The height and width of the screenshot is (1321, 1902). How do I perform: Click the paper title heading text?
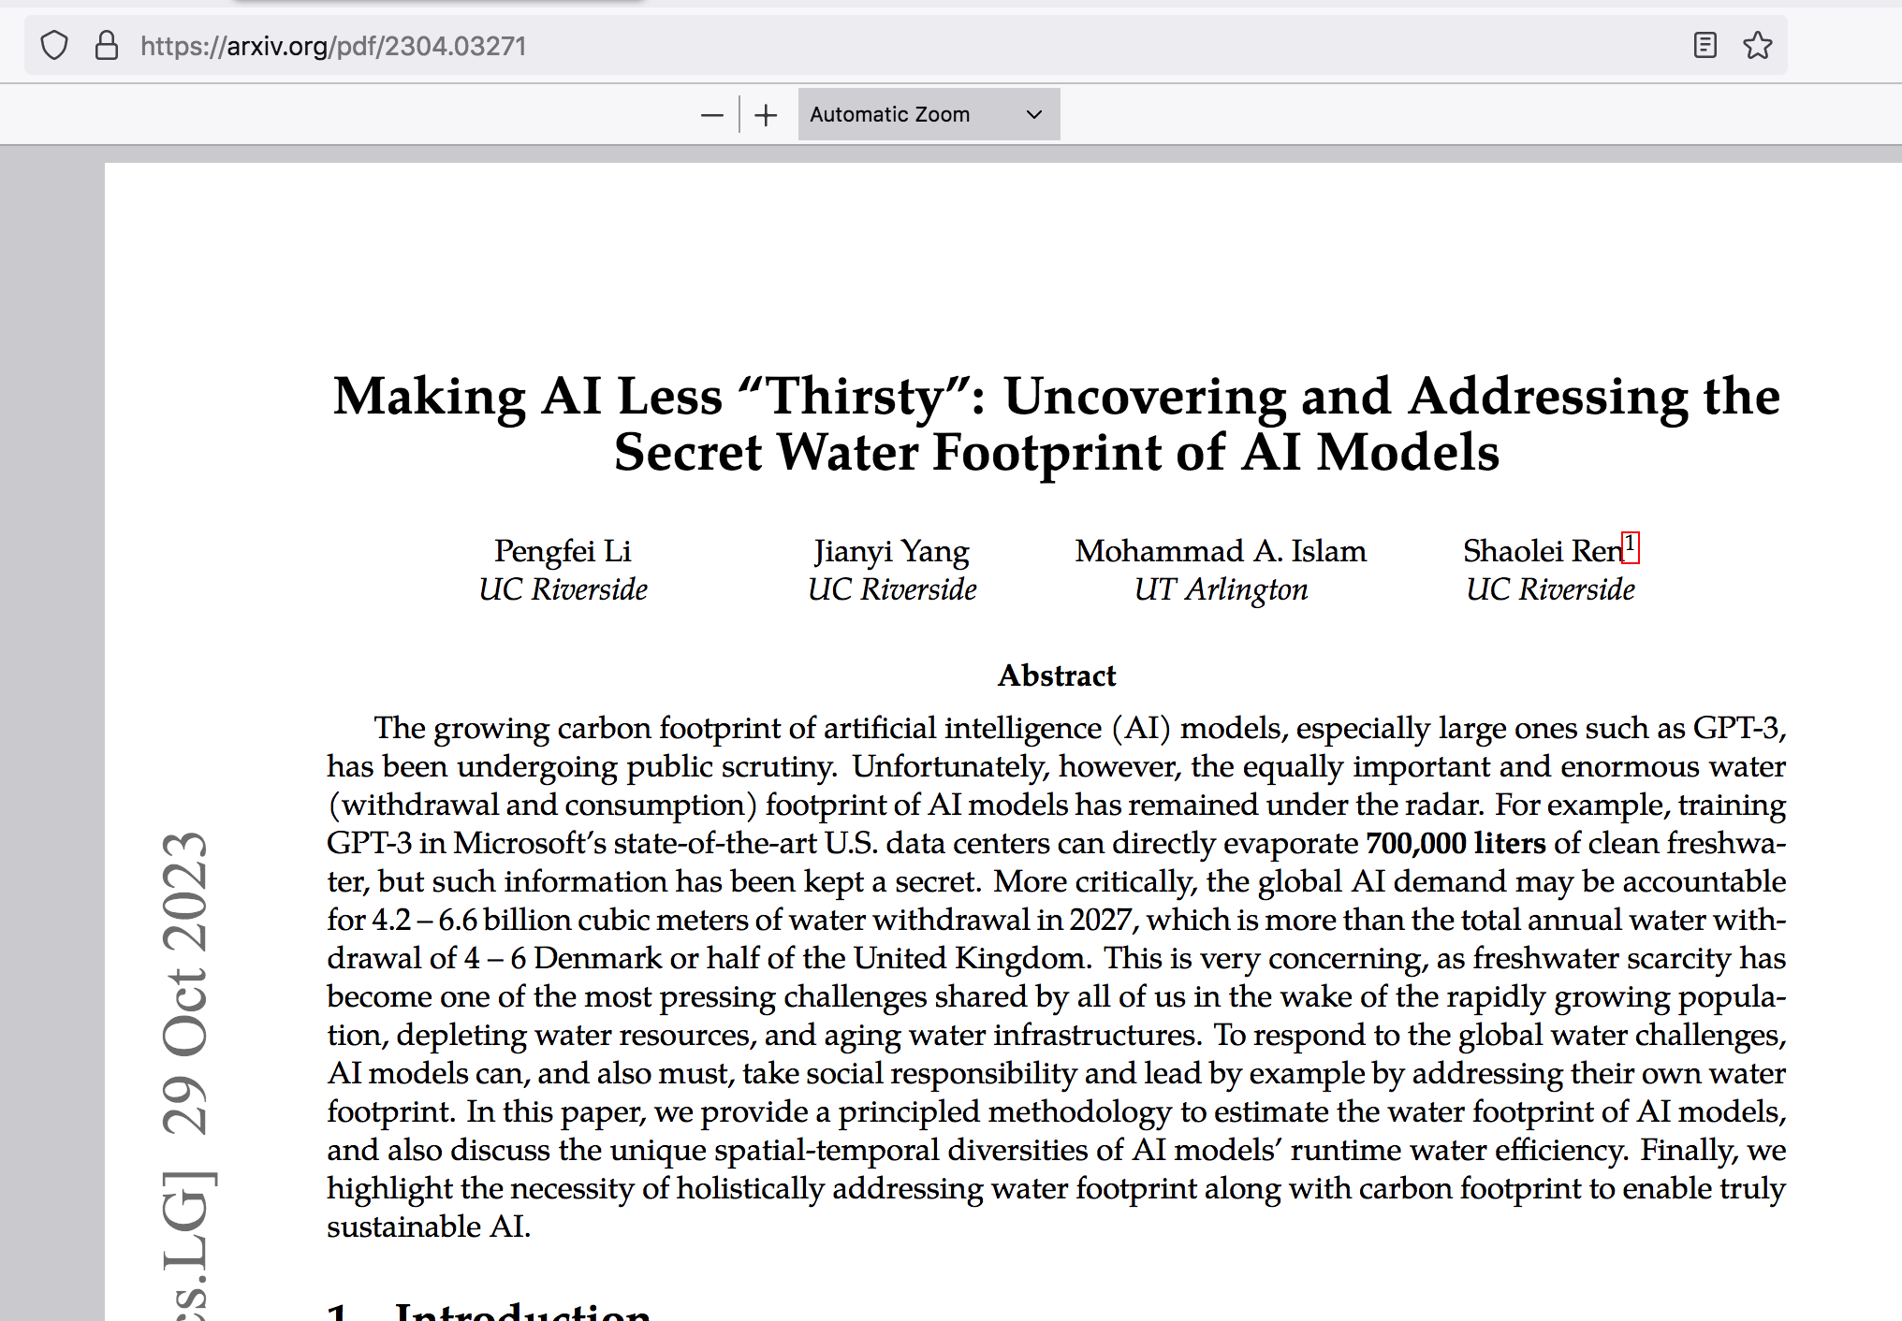point(1057,424)
